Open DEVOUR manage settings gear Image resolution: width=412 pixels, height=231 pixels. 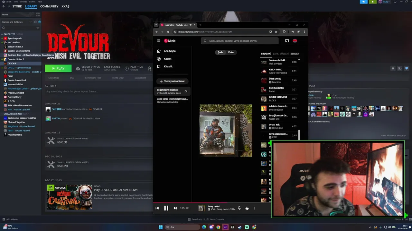[393, 68]
